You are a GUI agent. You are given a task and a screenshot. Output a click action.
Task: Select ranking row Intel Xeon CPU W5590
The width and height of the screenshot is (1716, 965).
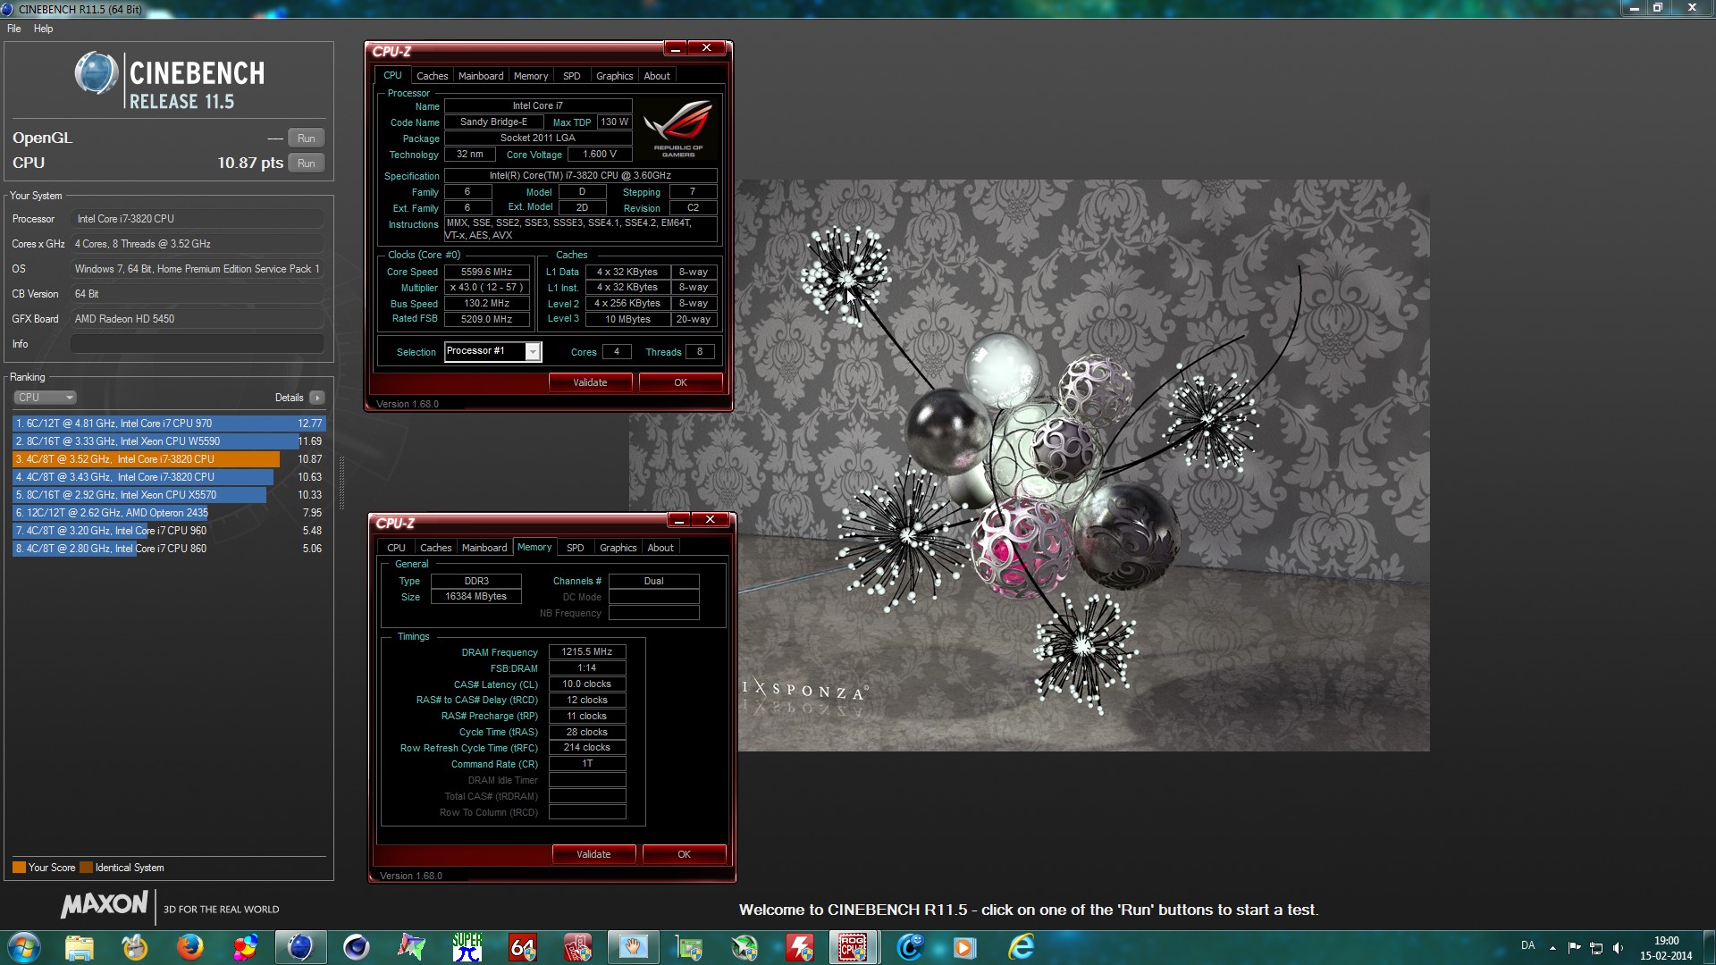point(169,441)
